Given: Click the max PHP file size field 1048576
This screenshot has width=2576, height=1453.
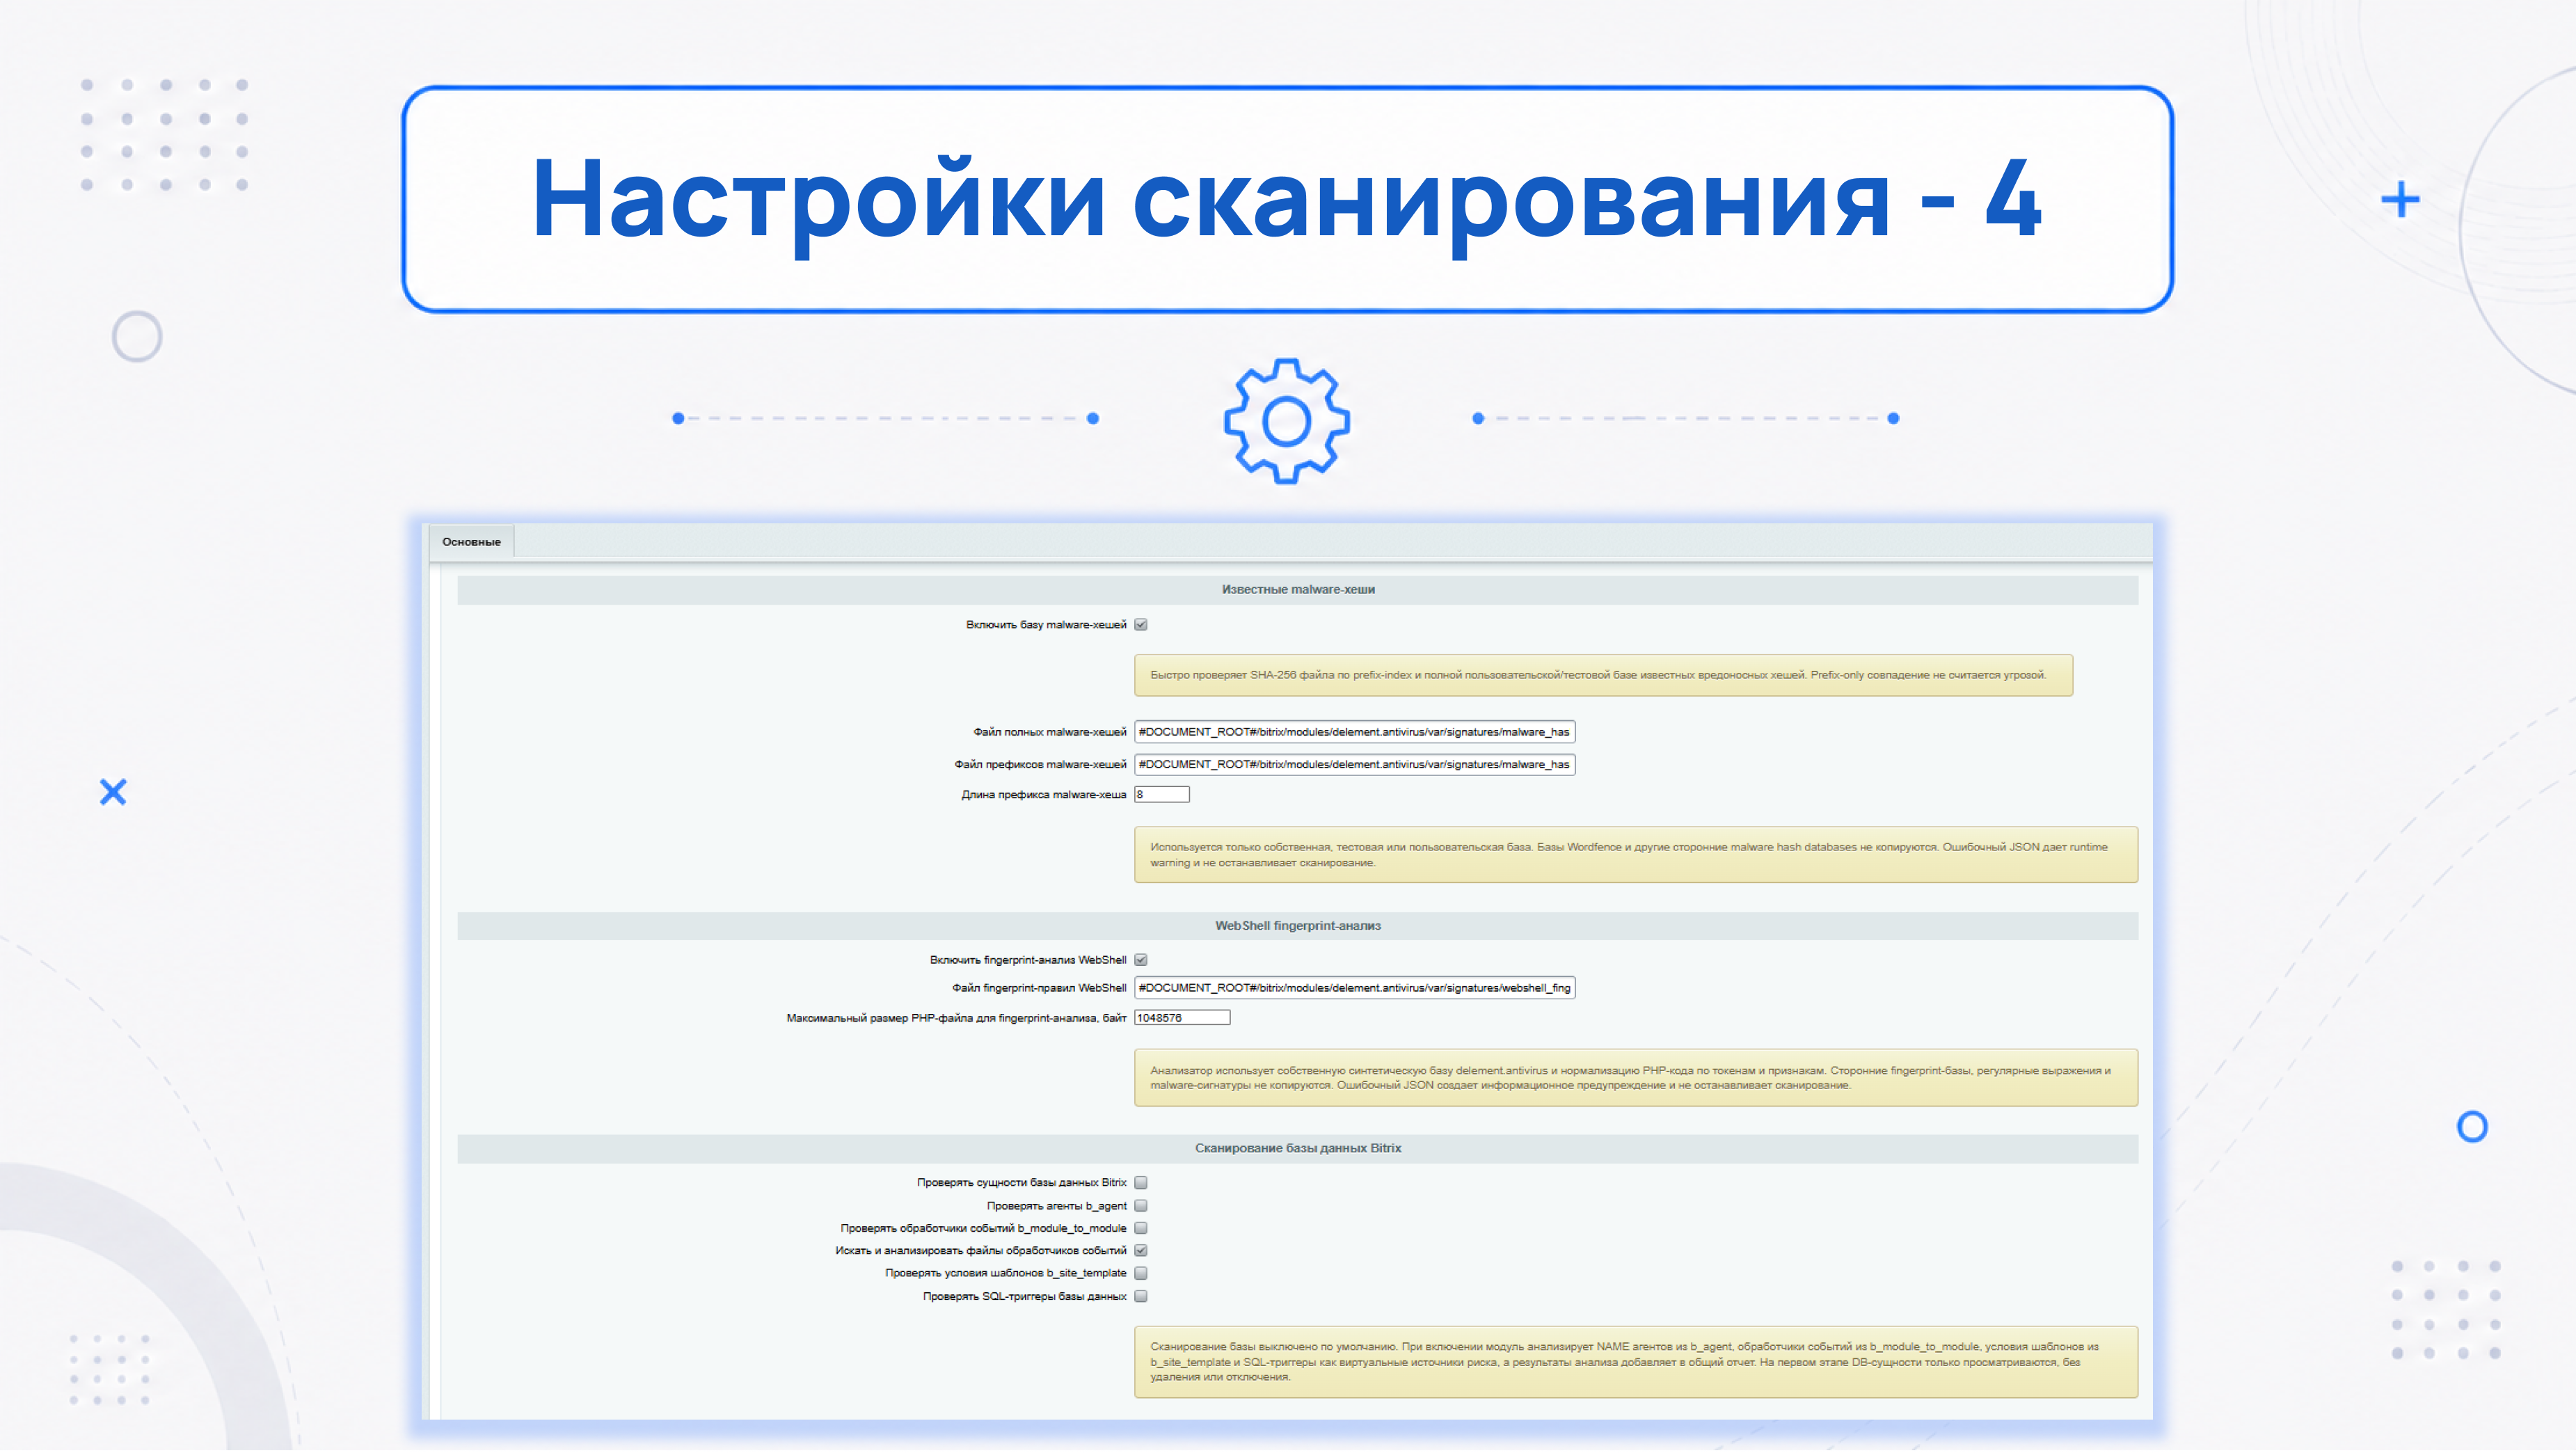Looking at the screenshot, I should tap(1182, 1018).
